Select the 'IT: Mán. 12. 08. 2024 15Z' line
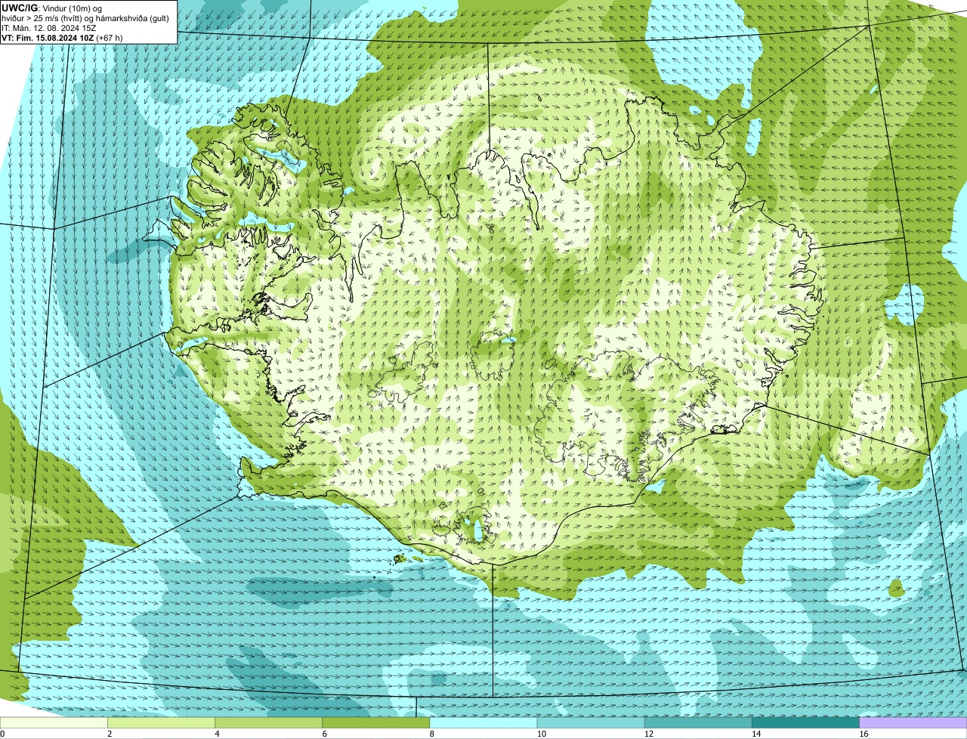 click(49, 27)
